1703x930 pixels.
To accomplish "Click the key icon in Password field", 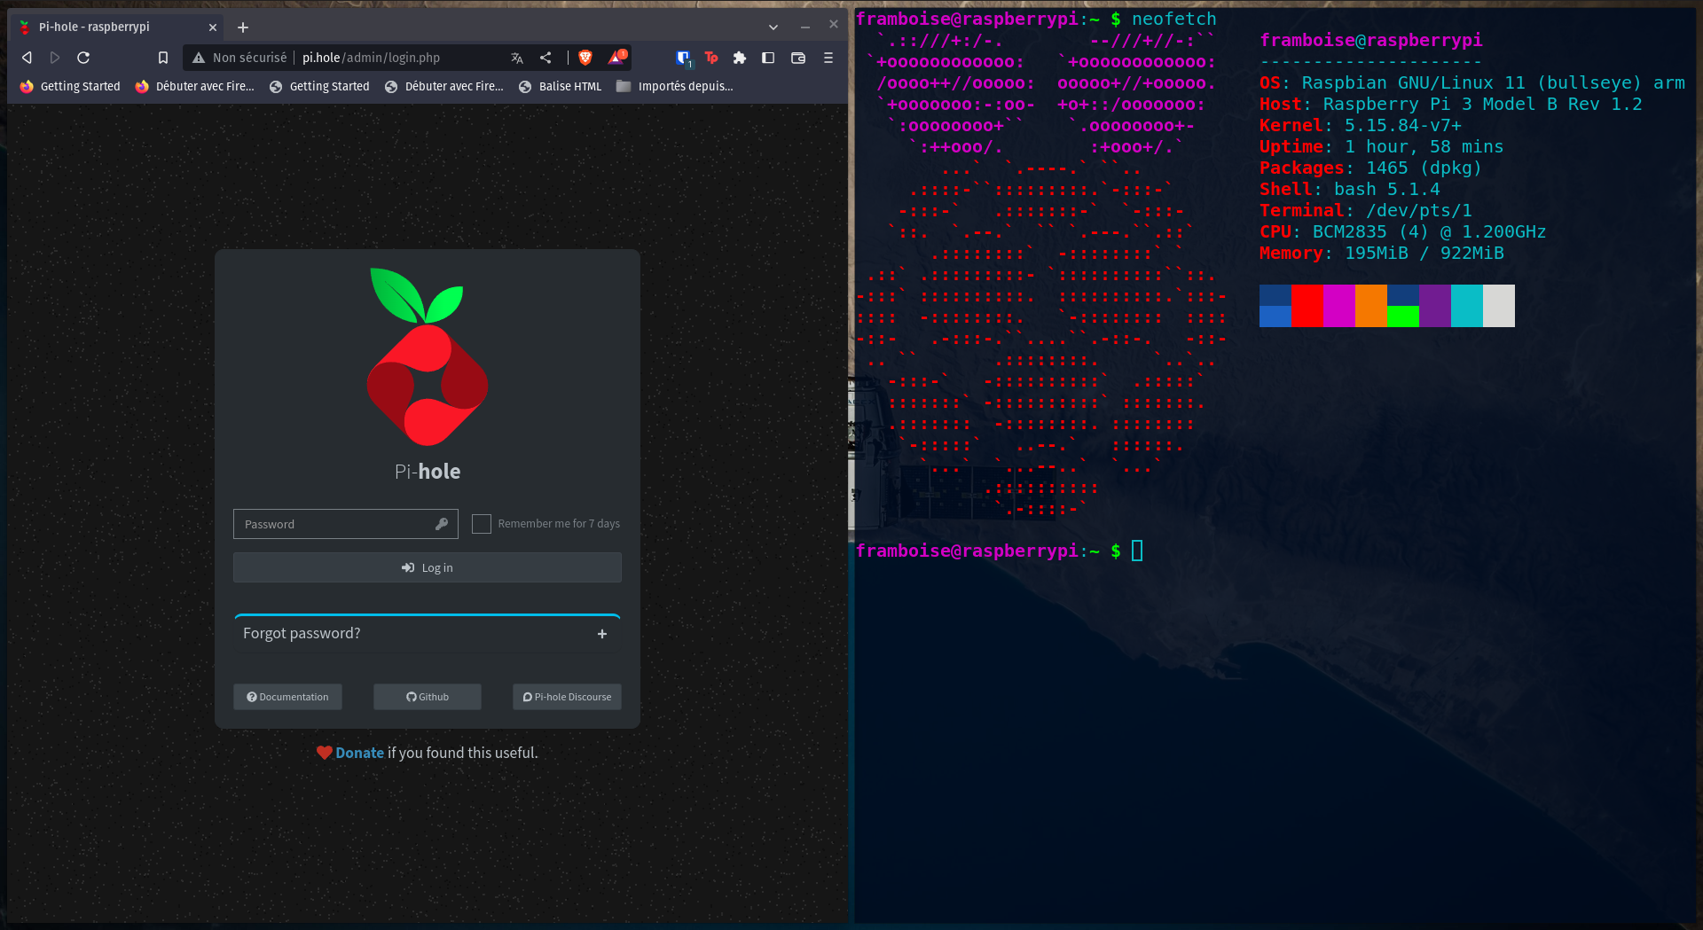I will click(x=442, y=524).
